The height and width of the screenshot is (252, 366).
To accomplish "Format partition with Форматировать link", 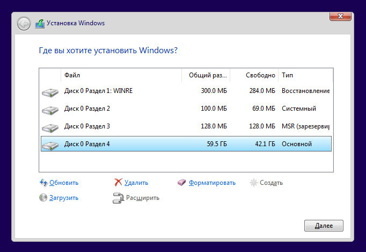I will pyautogui.click(x=212, y=183).
